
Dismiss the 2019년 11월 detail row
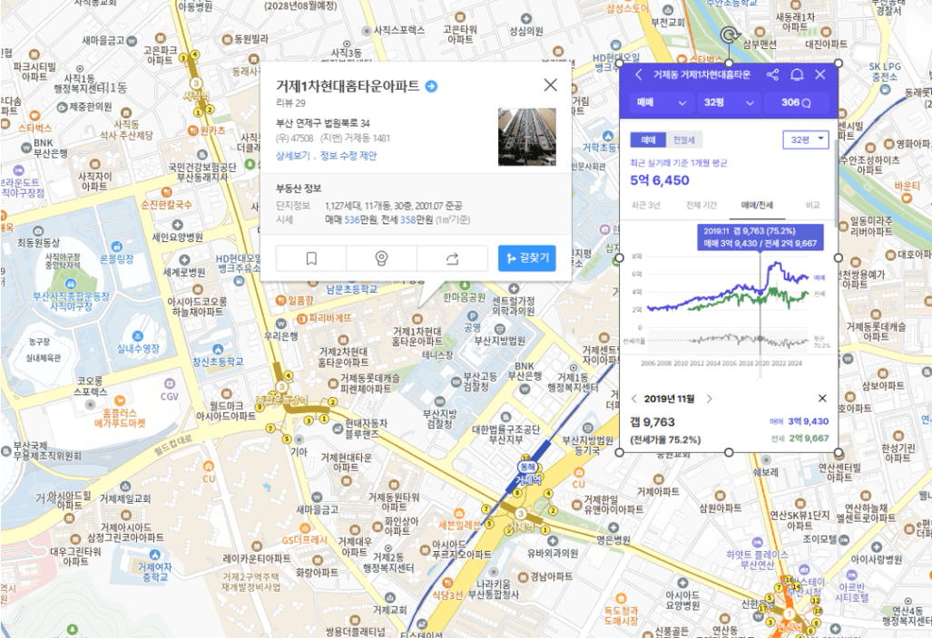coord(822,398)
